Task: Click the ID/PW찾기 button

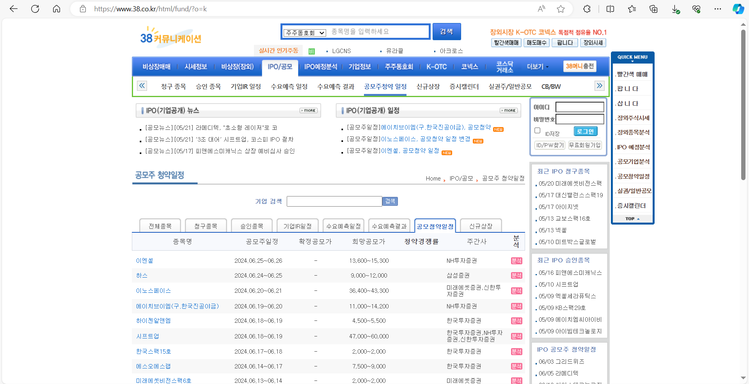Action: pos(550,145)
